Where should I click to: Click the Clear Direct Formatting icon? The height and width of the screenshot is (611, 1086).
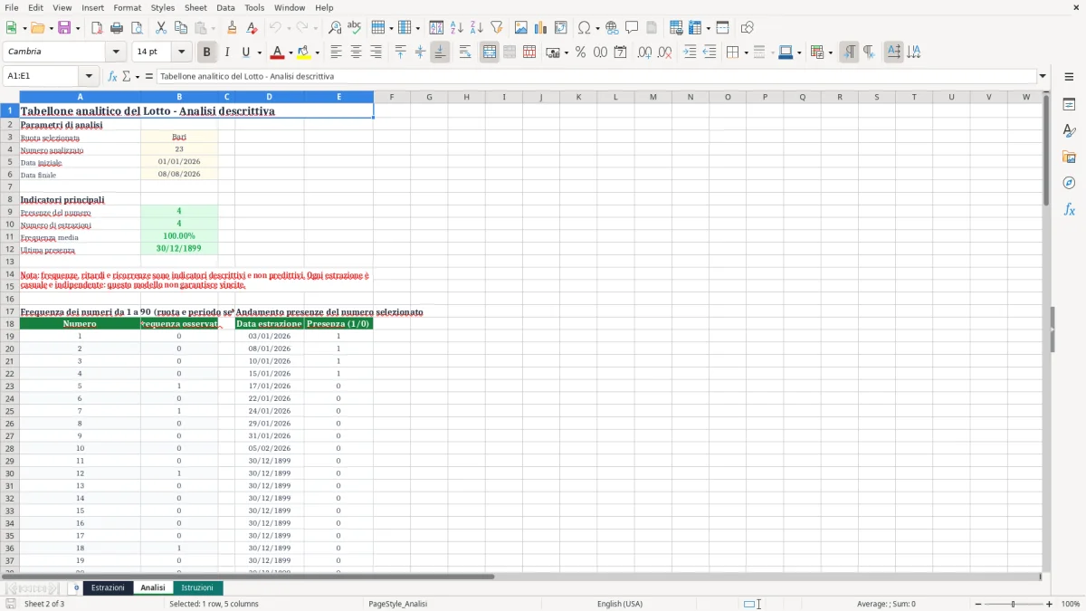point(252,28)
